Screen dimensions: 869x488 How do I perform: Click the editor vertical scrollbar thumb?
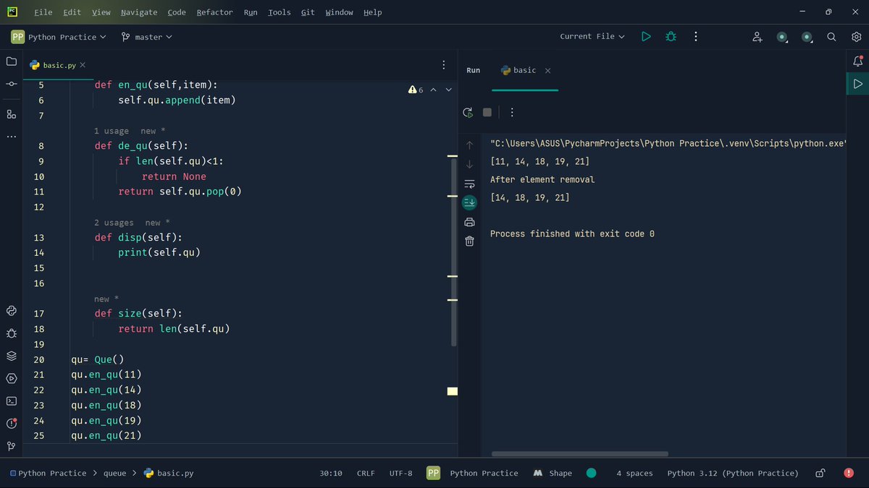click(x=454, y=252)
